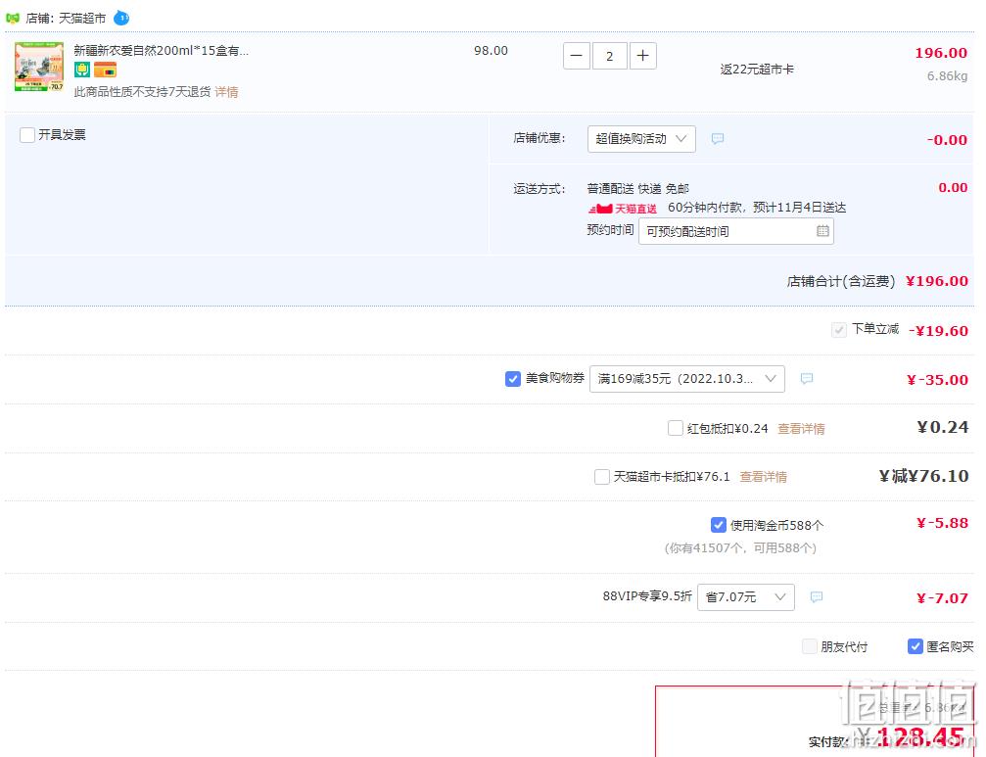Click the orange card icon under the product title
This screenshot has height=757, width=986.
(105, 70)
